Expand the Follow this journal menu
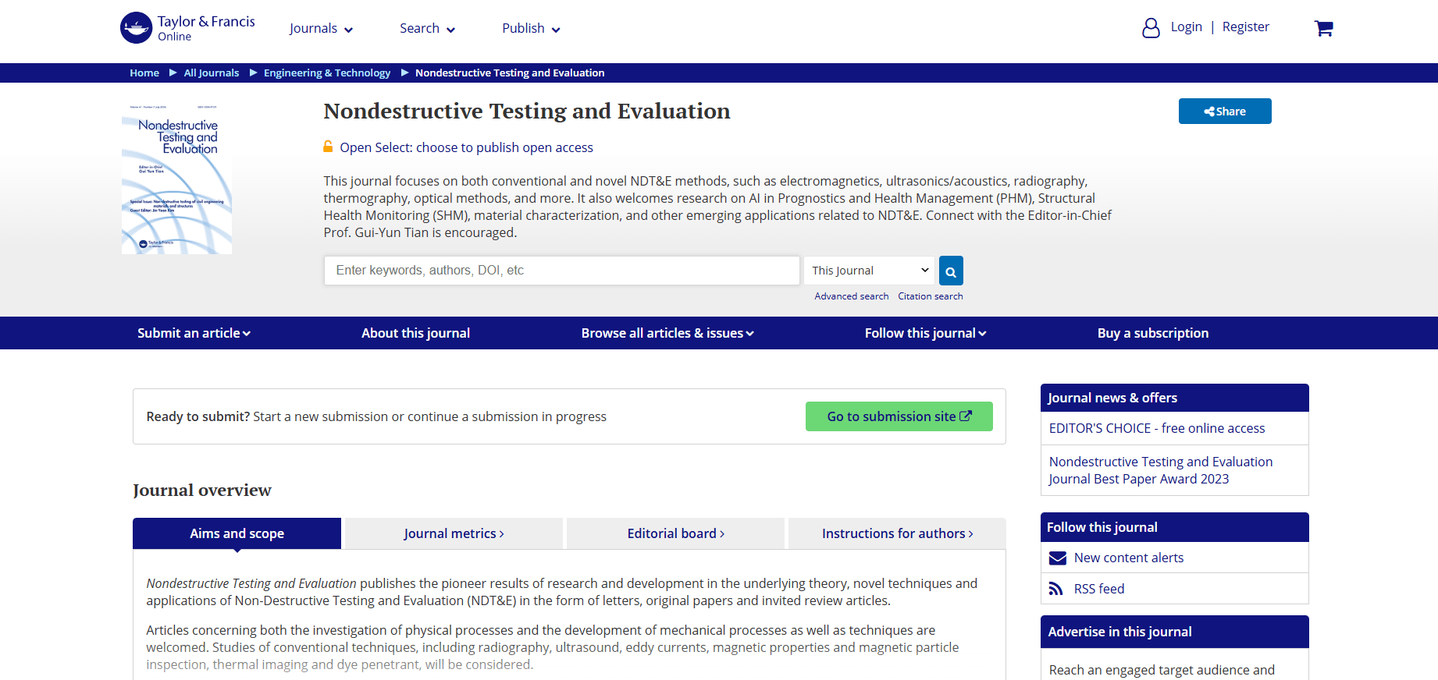 [x=925, y=333]
